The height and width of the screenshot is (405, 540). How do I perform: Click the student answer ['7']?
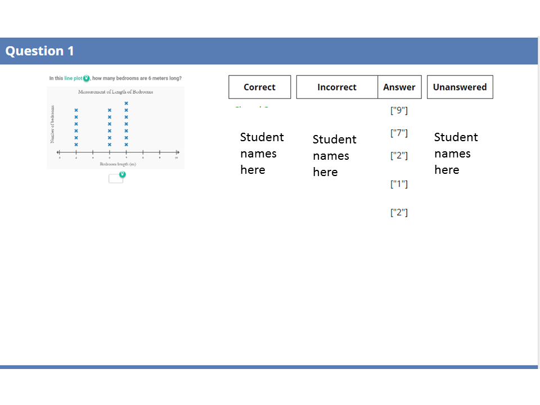coord(399,133)
